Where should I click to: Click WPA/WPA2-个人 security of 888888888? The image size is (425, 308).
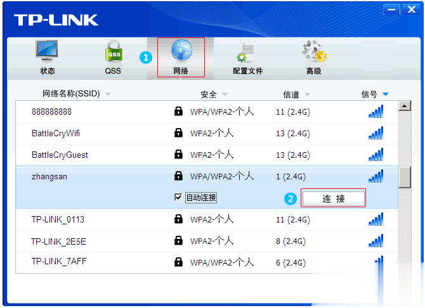tap(222, 112)
